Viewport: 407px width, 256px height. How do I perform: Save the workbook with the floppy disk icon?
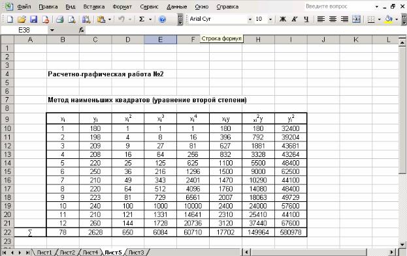pos(34,19)
